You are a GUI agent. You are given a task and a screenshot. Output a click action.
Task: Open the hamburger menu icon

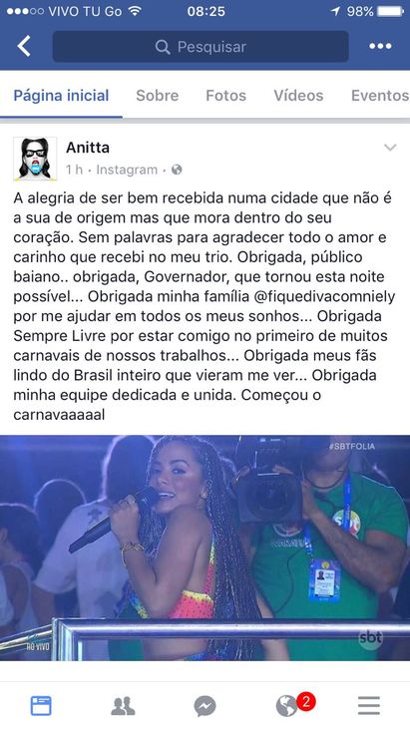369,706
